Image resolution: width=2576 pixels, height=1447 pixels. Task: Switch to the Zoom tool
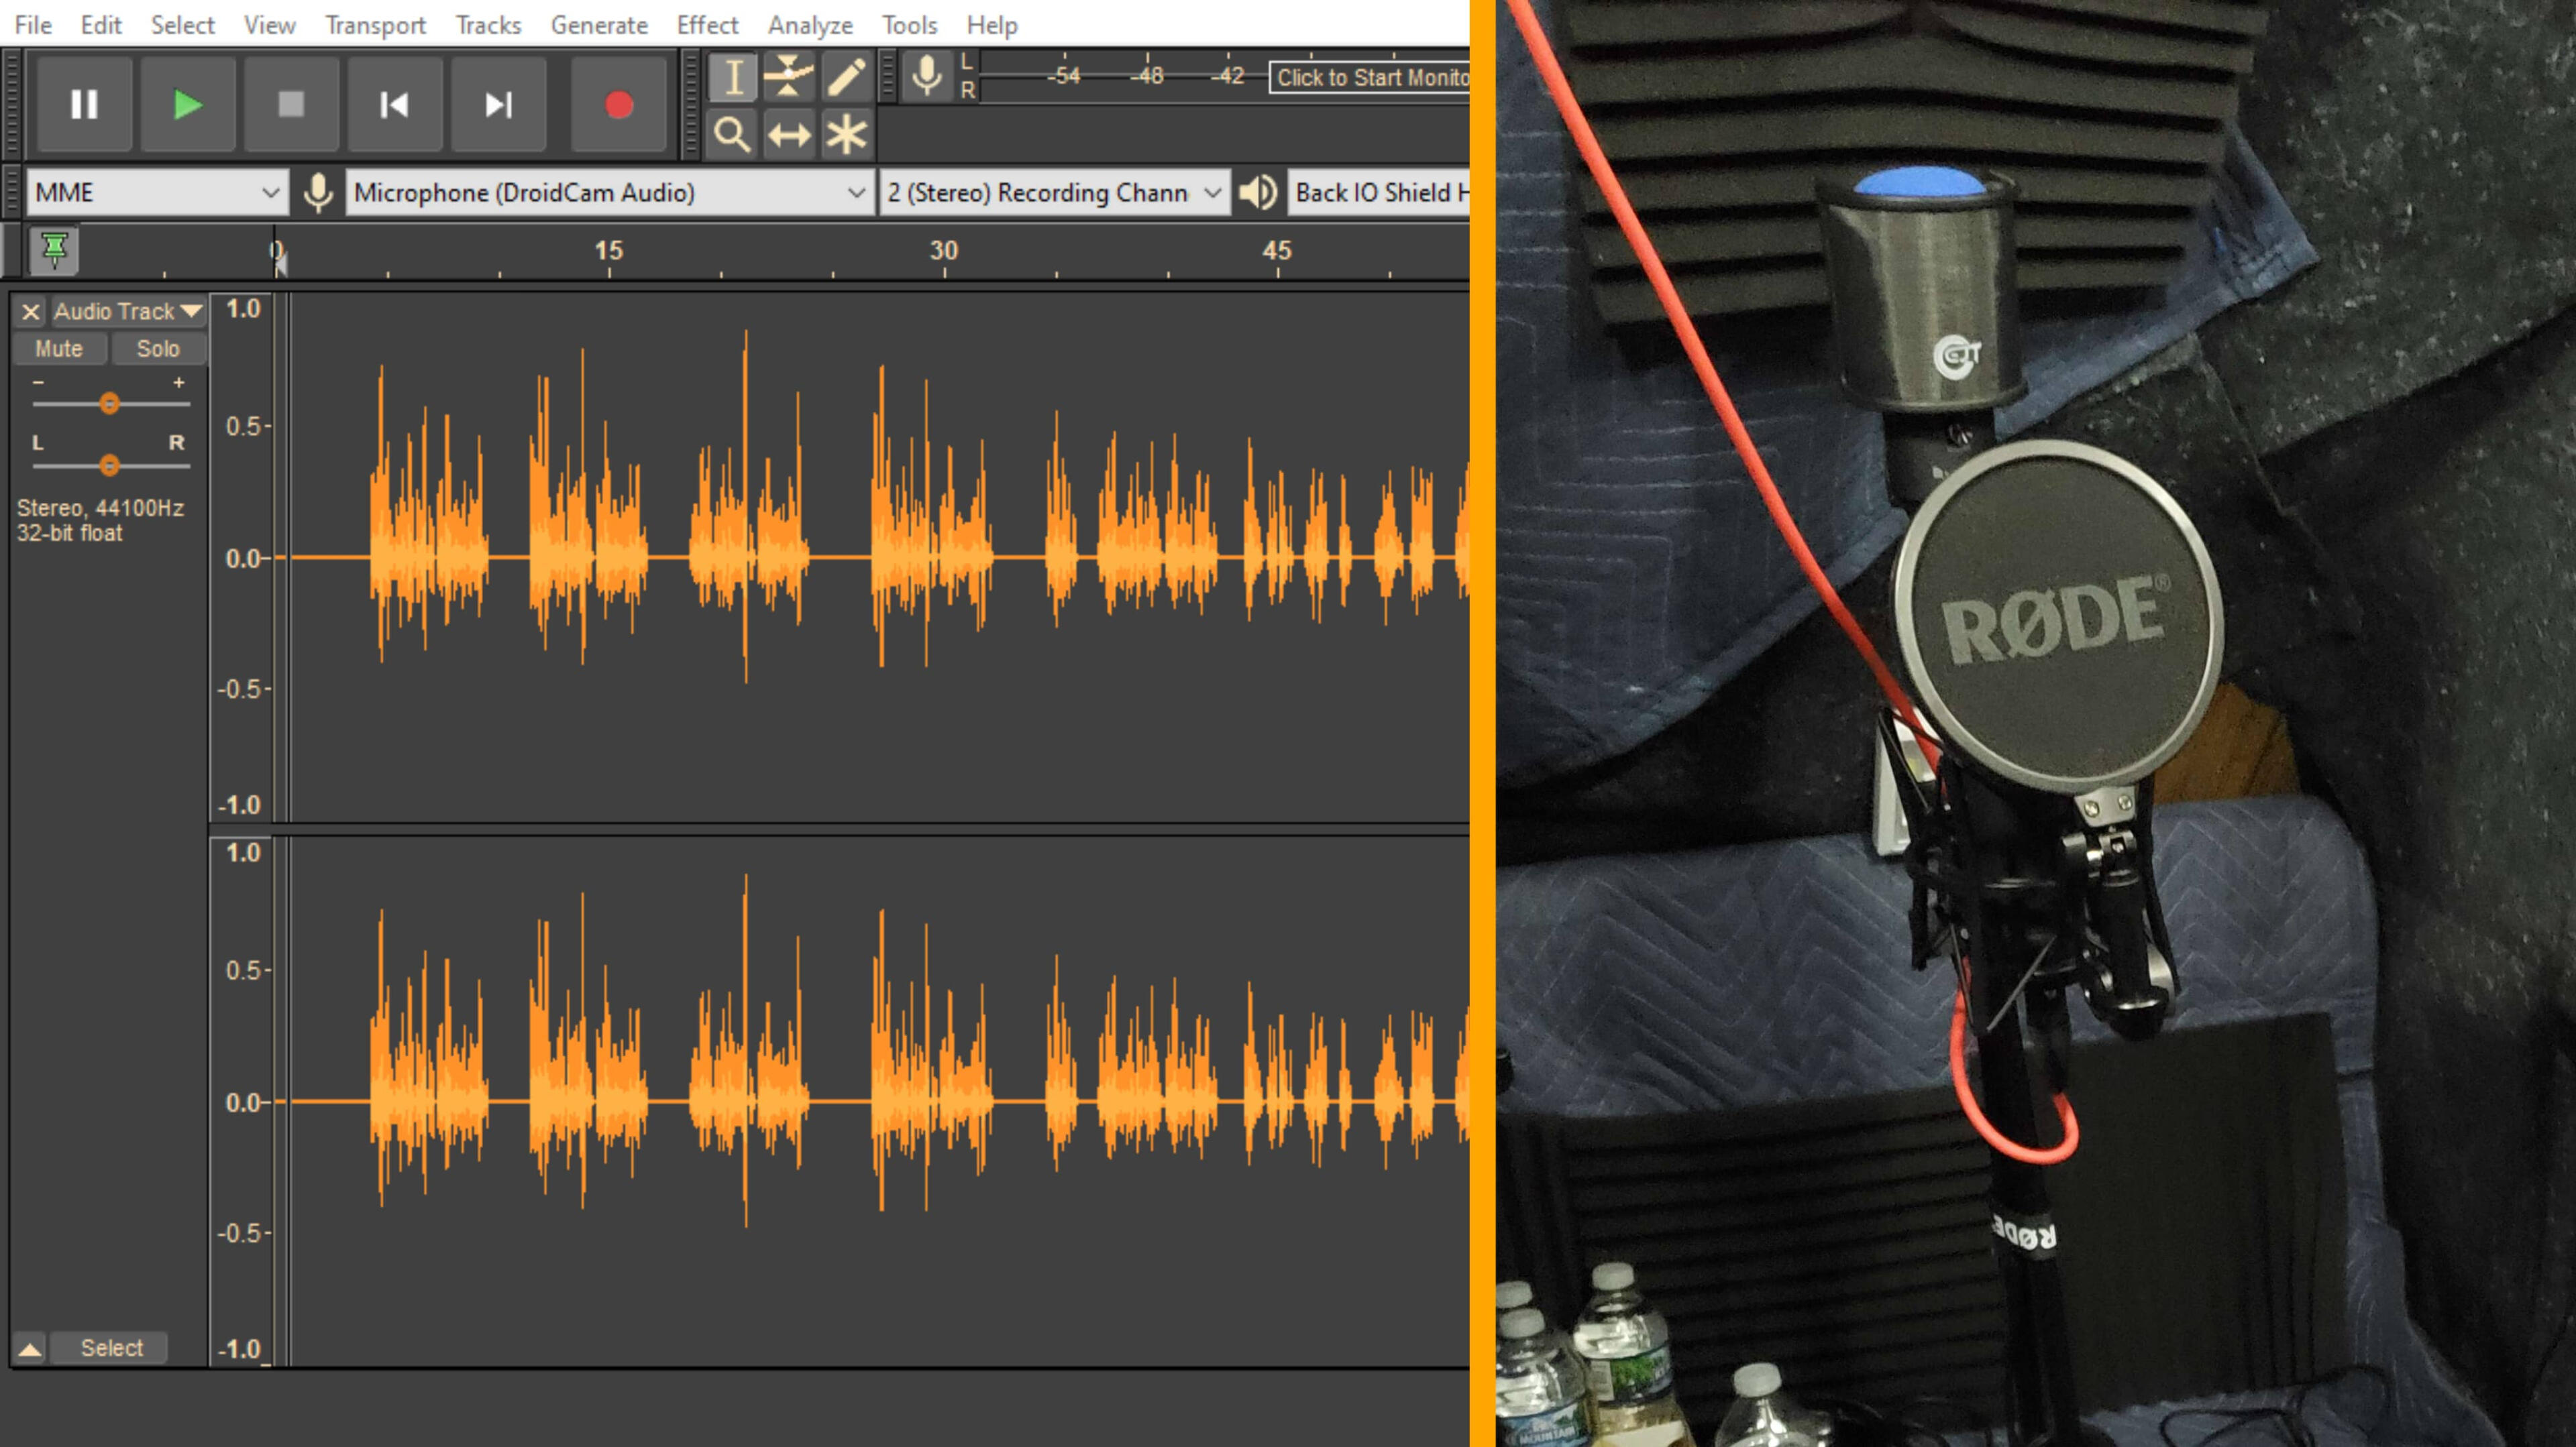click(733, 133)
